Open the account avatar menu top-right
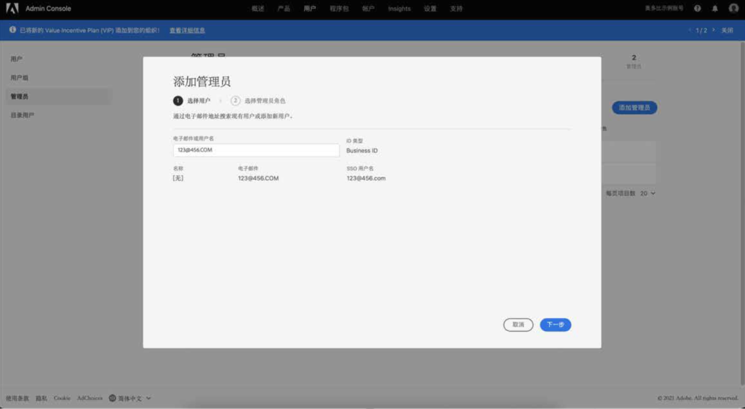This screenshot has height=409, width=745. [x=733, y=8]
